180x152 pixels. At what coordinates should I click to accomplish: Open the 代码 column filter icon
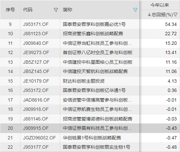click(56, 10)
